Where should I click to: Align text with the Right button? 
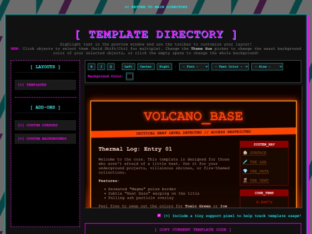click(164, 66)
